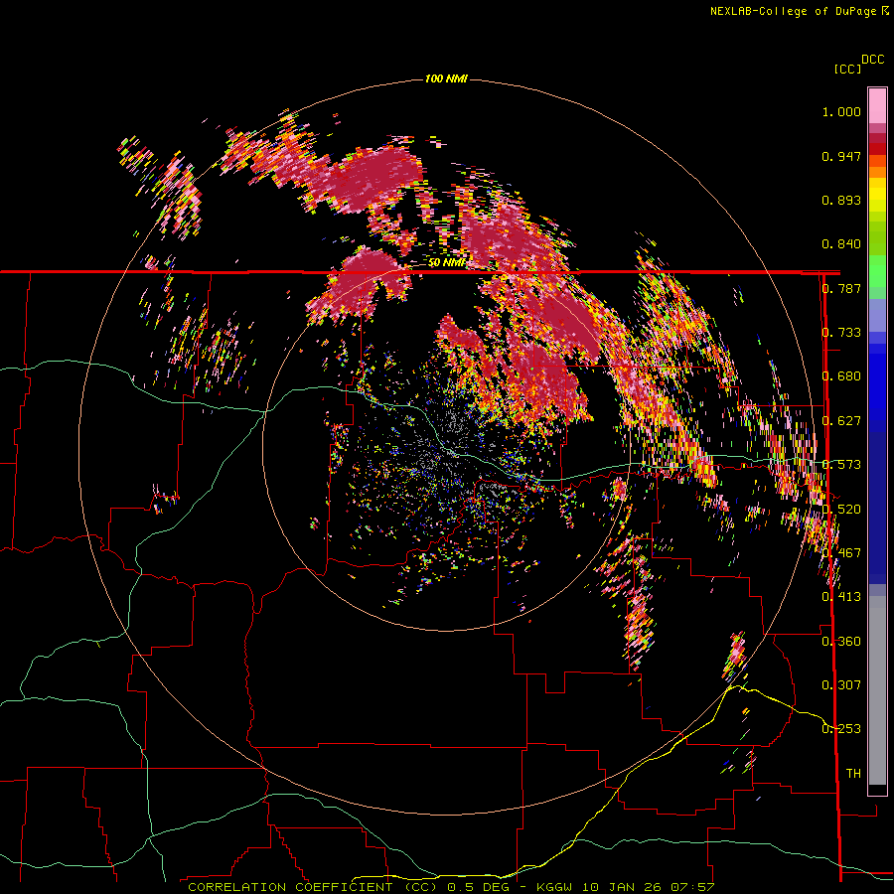
Task: Click the 0.520 value on the color scale
Action: [x=841, y=510]
